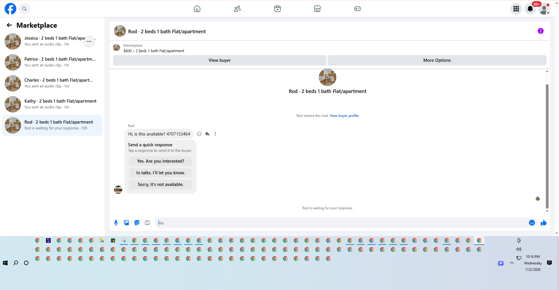Click the View buyer button
Viewport: 559px width, 290px height.
click(x=220, y=60)
